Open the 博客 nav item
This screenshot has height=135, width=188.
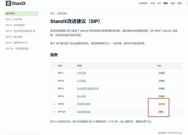pyautogui.click(x=180, y=3)
